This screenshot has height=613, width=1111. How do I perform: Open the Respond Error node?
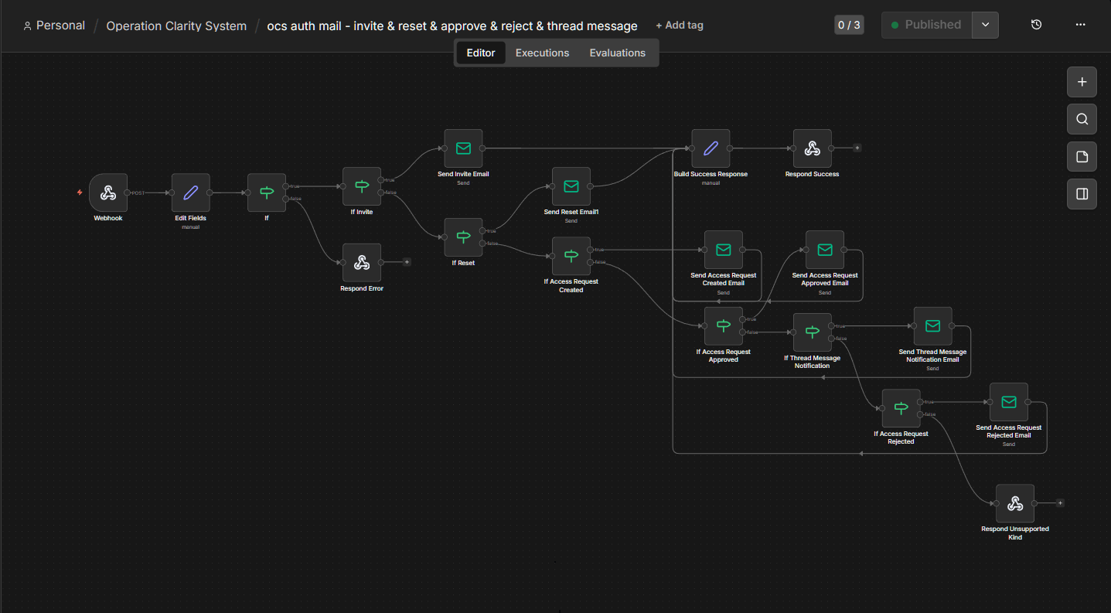[x=362, y=263]
